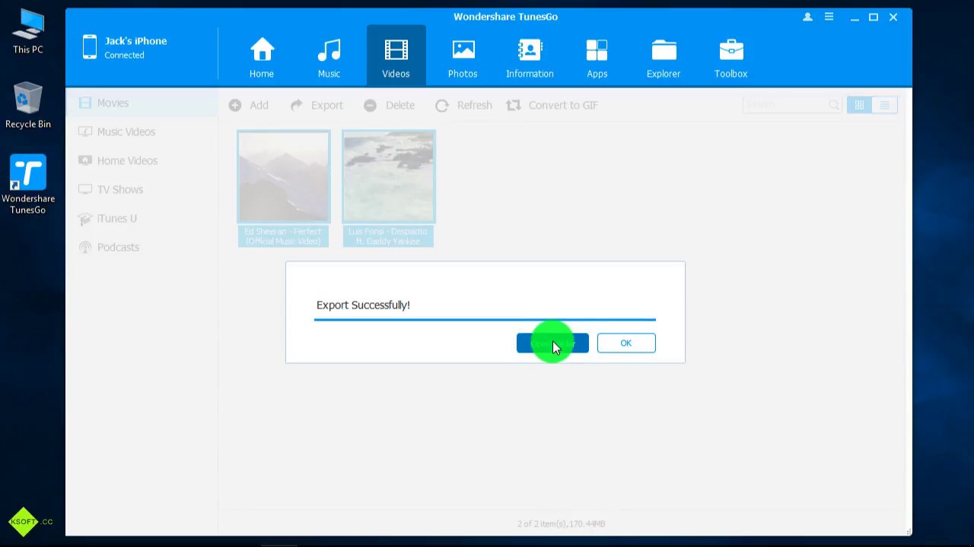Open the Music tab

[x=329, y=57]
